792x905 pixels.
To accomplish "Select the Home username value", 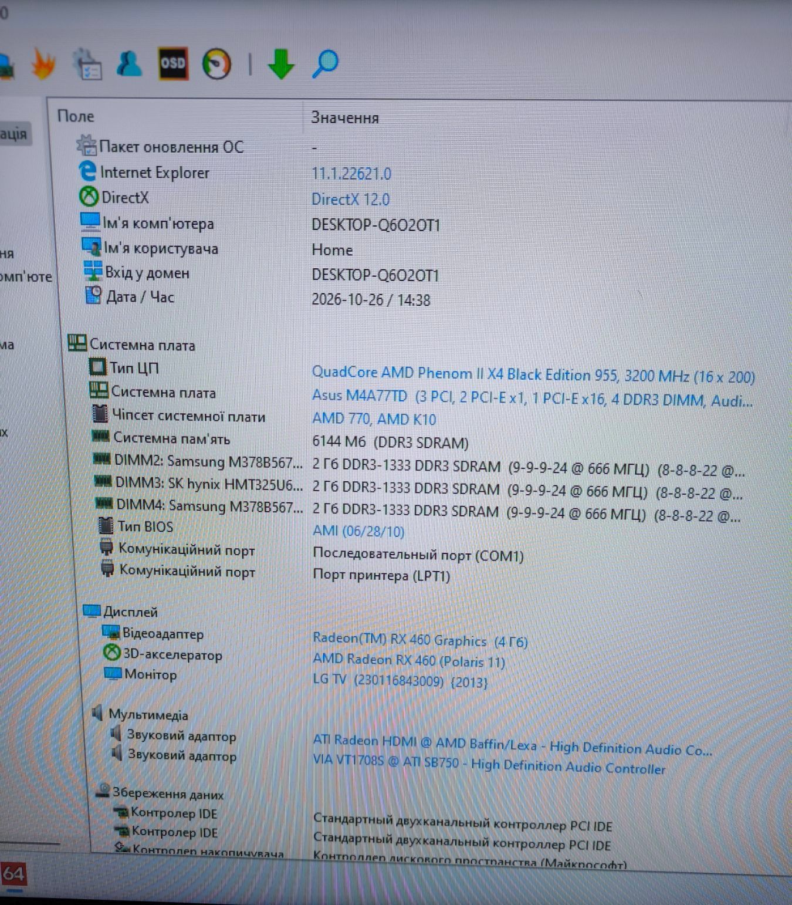I will point(332,250).
